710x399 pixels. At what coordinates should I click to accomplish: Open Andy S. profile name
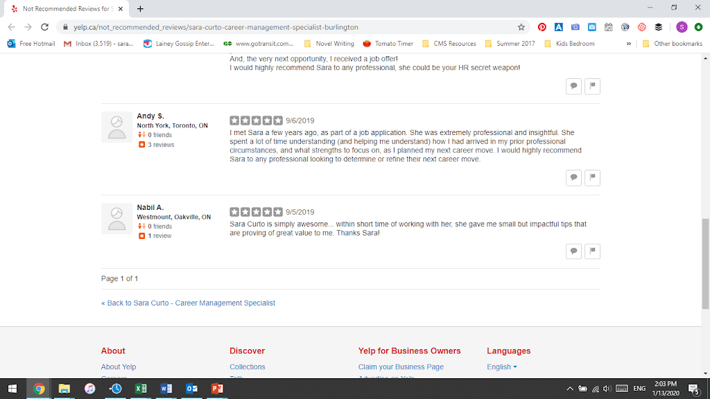150,116
